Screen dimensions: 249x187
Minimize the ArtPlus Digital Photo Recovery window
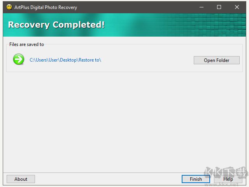pyautogui.click(x=202, y=7)
